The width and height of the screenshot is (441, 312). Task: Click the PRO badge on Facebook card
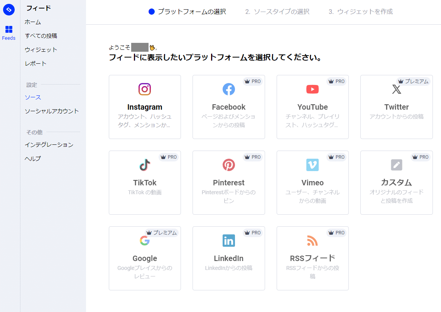(x=253, y=81)
